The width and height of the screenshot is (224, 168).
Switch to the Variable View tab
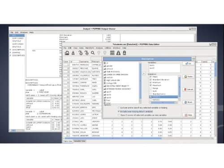click(80, 141)
